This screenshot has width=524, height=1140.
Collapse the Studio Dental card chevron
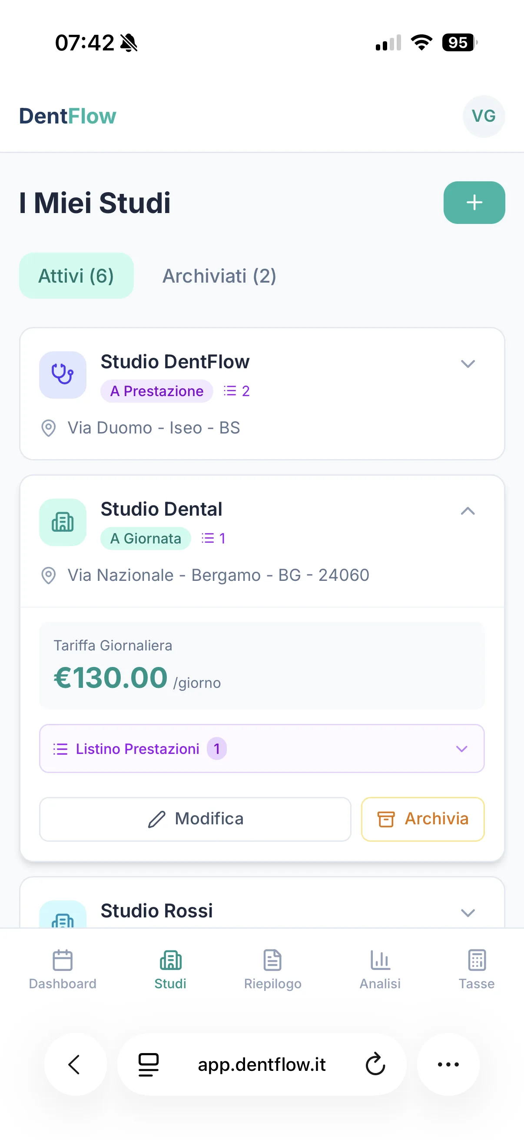(468, 511)
